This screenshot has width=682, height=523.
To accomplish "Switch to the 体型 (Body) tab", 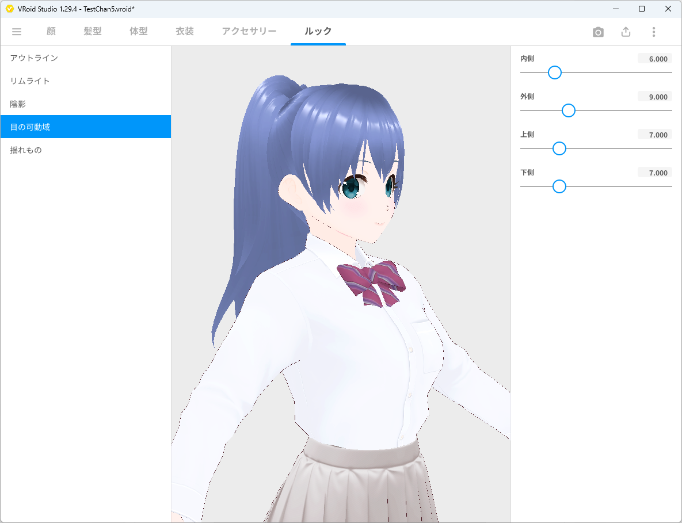I will click(x=138, y=32).
